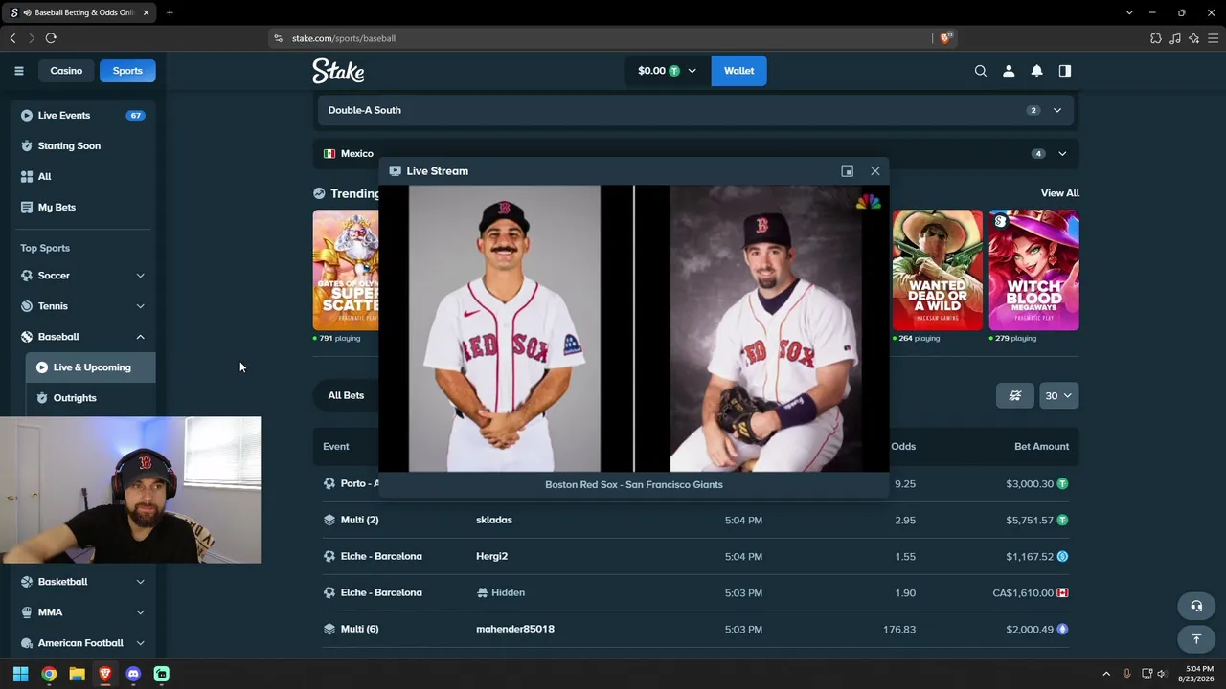This screenshot has width=1226, height=689.
Task: Click the View All trending link
Action: point(1059,193)
